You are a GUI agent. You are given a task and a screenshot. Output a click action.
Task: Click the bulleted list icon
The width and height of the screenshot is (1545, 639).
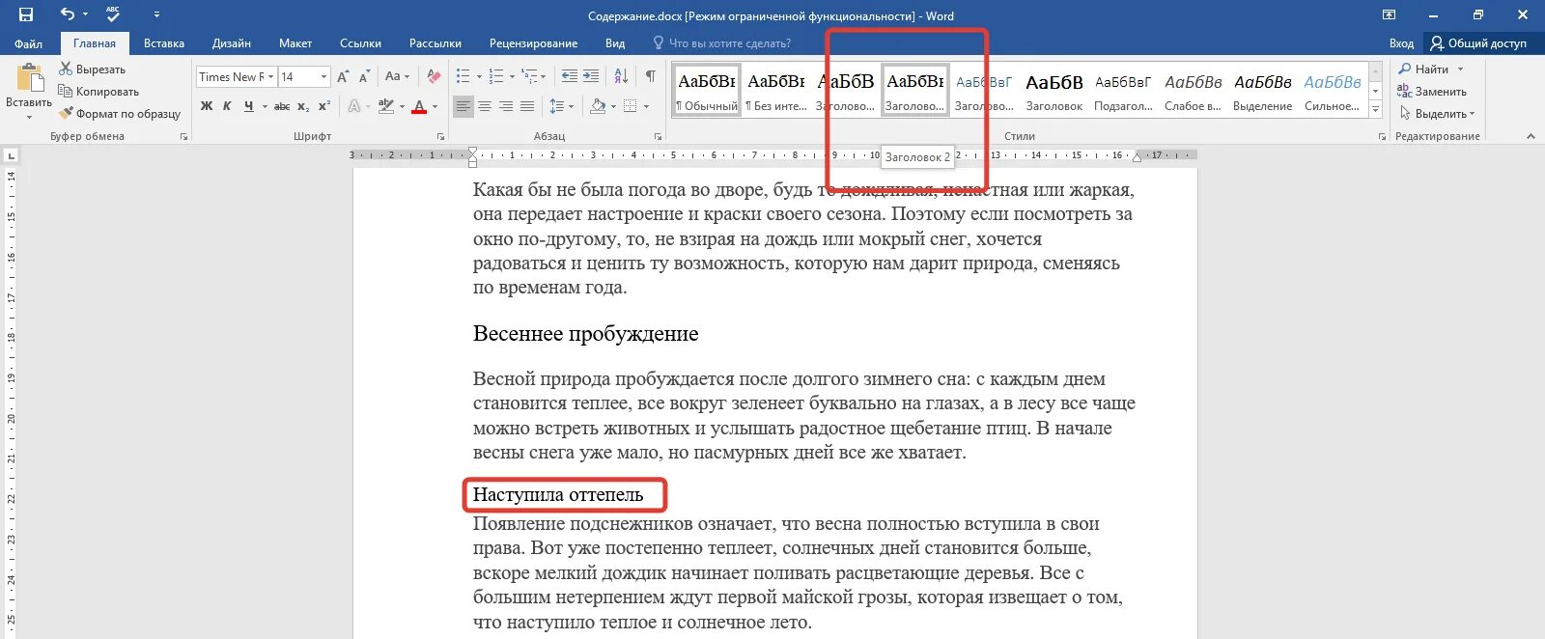(463, 77)
